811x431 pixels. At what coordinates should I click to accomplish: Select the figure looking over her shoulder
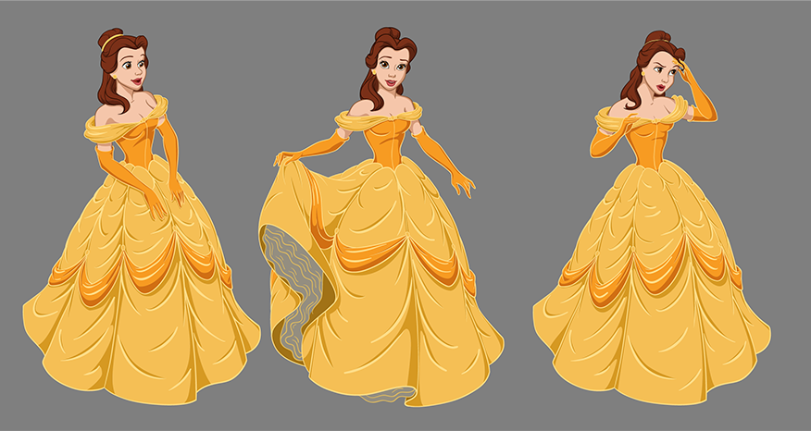pos(142,217)
